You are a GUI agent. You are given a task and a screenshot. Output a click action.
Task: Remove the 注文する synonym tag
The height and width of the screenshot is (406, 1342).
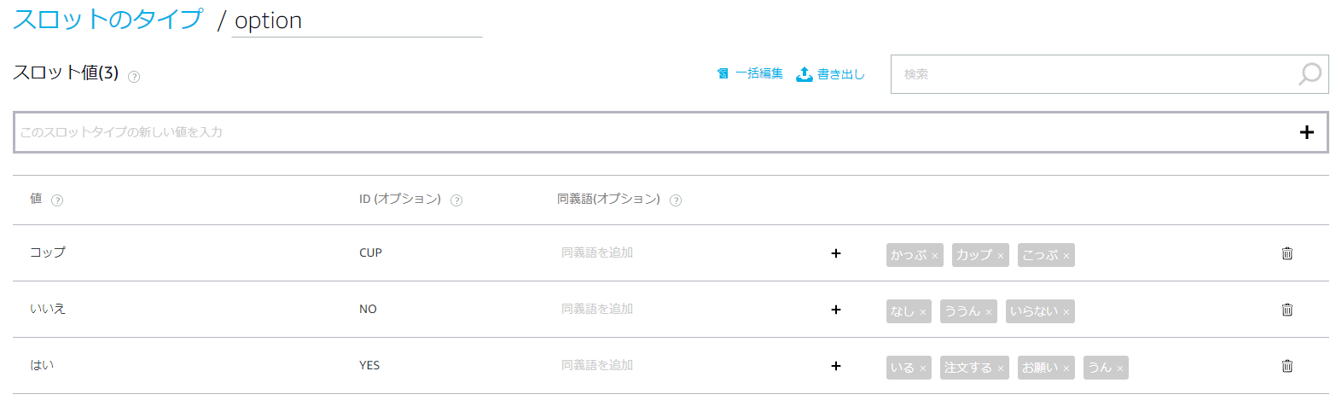(1001, 368)
